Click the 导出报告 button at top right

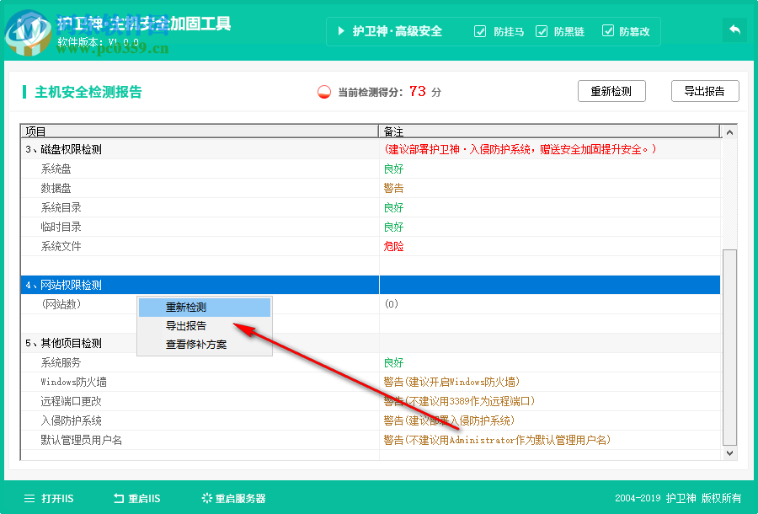tap(705, 91)
